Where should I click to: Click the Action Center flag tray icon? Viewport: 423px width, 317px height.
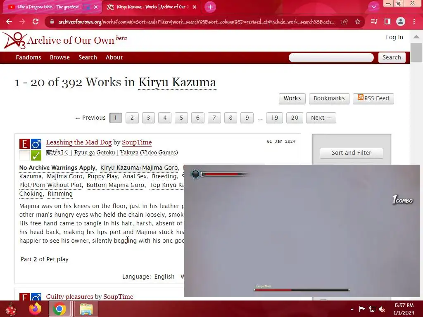(x=362, y=309)
